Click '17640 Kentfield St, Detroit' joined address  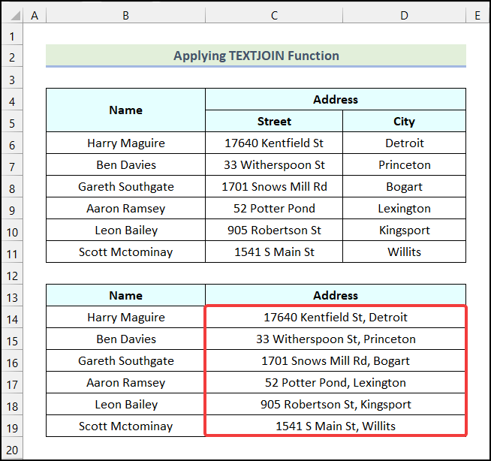[x=336, y=317]
